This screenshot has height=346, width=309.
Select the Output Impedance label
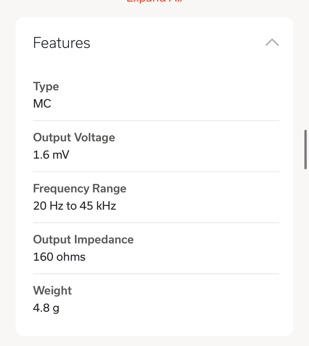click(83, 240)
